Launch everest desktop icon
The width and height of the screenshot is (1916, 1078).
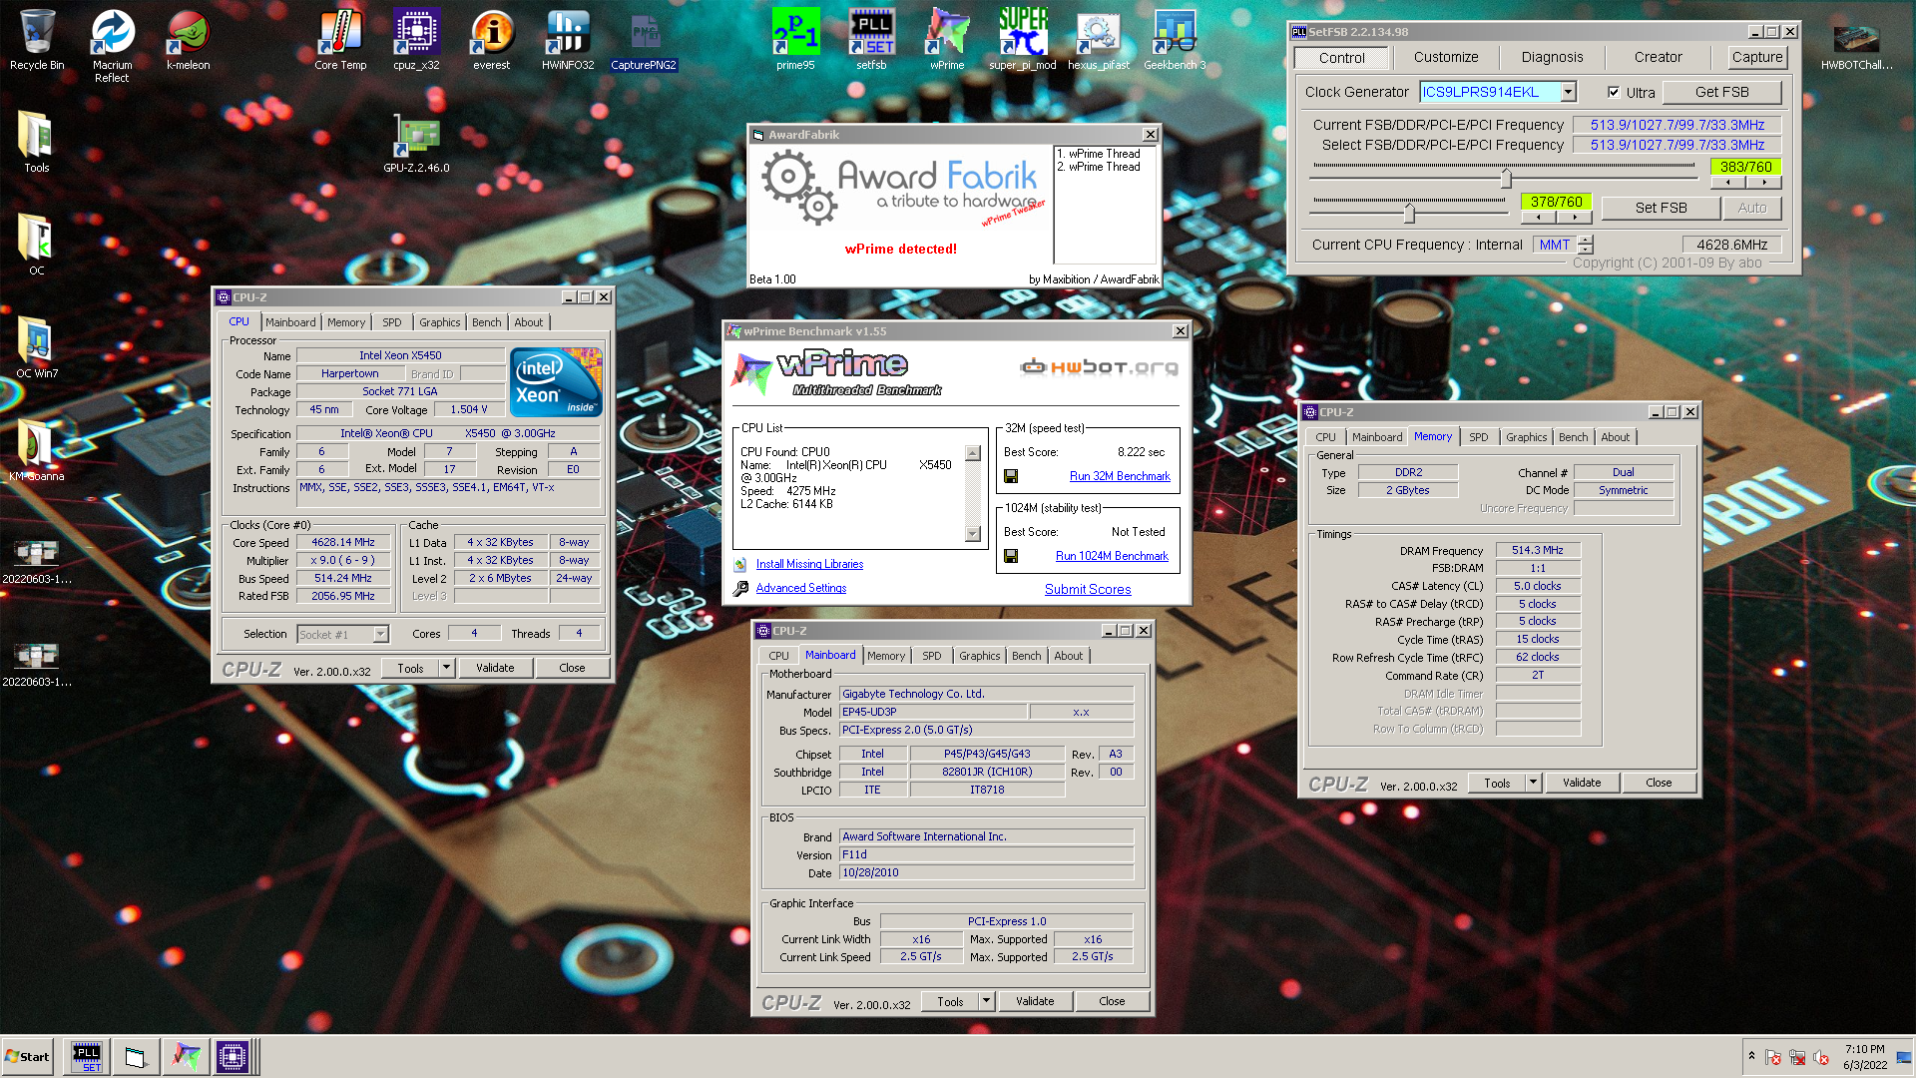[491, 40]
